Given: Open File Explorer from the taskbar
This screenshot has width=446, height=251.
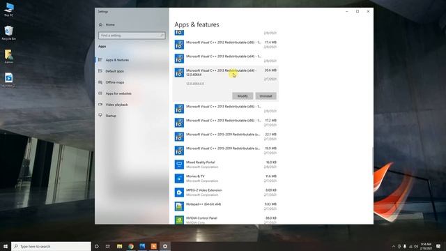Looking at the screenshot, I should (119, 246).
